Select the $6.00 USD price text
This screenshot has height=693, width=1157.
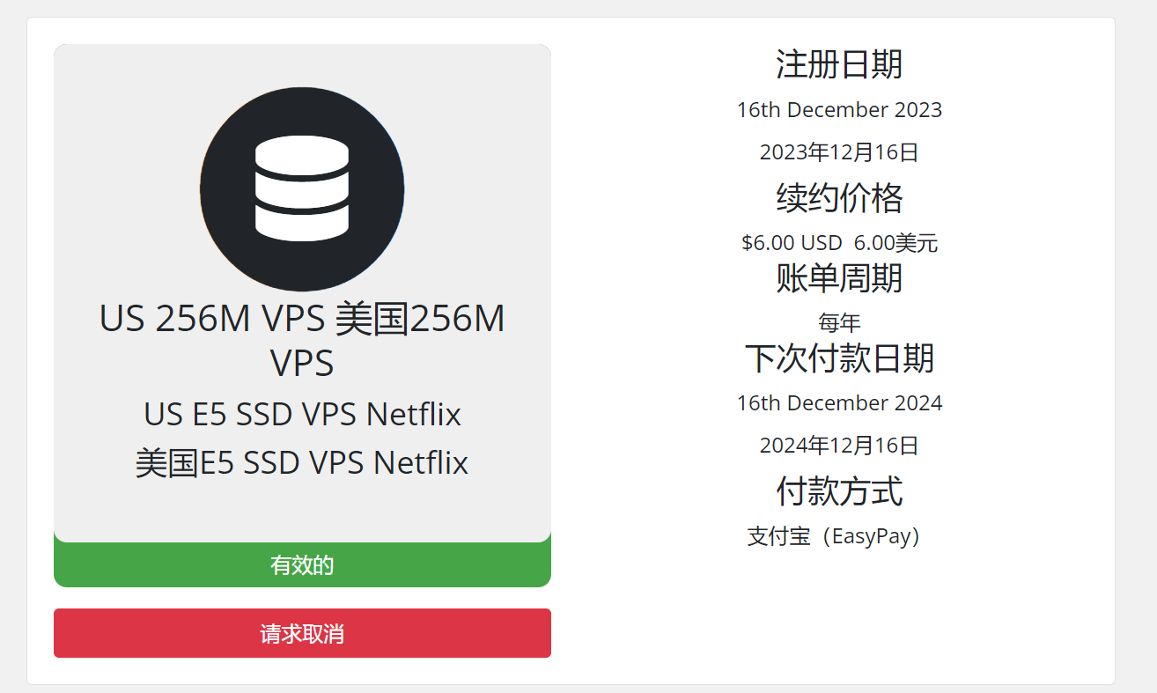coord(792,243)
